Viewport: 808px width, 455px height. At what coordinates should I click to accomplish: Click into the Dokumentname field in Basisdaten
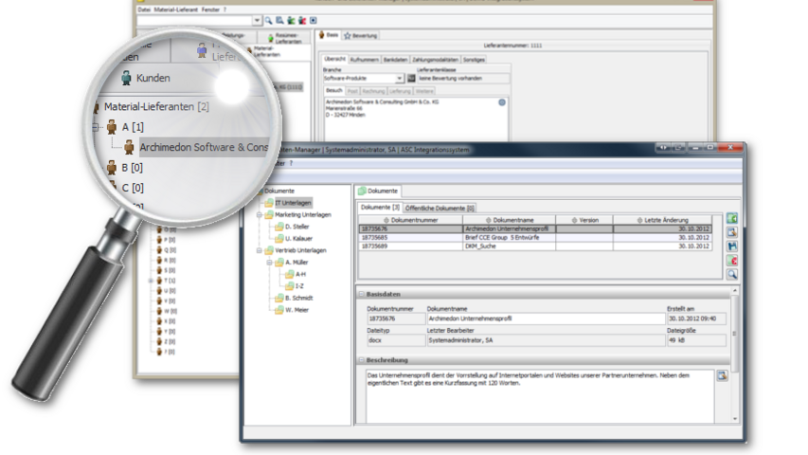pyautogui.click(x=546, y=318)
